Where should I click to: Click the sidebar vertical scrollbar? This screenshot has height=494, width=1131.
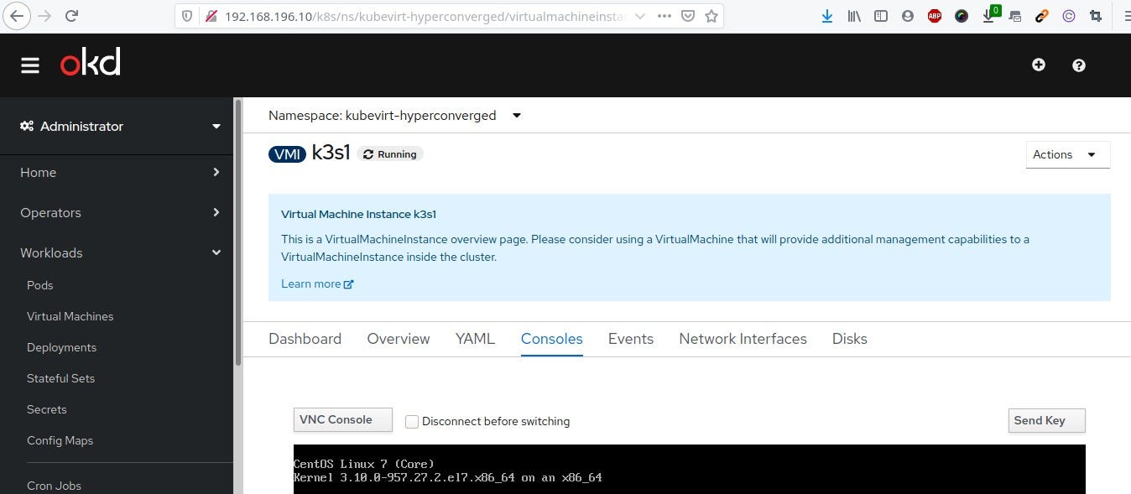238,233
